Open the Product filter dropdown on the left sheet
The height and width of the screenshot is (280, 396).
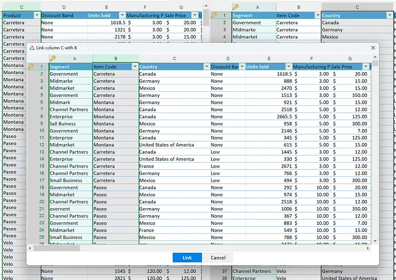(x=37, y=15)
